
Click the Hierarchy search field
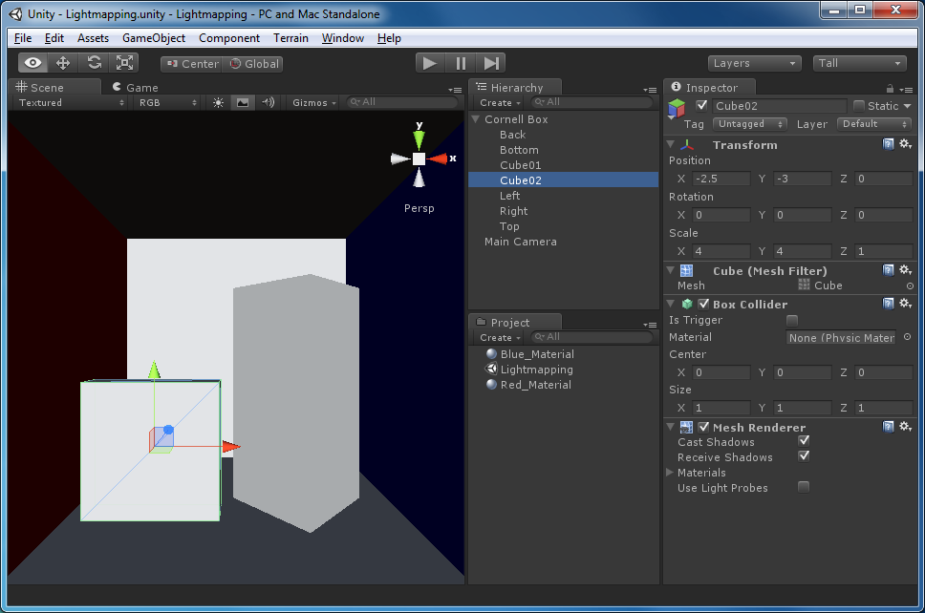[x=592, y=102]
